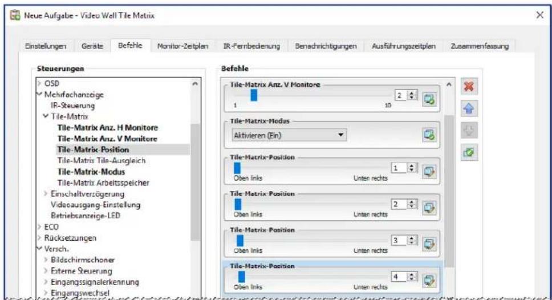The height and width of the screenshot is (300, 552).
Task: Select Betriebsanzeige-LED in the tree
Action: click(x=86, y=216)
